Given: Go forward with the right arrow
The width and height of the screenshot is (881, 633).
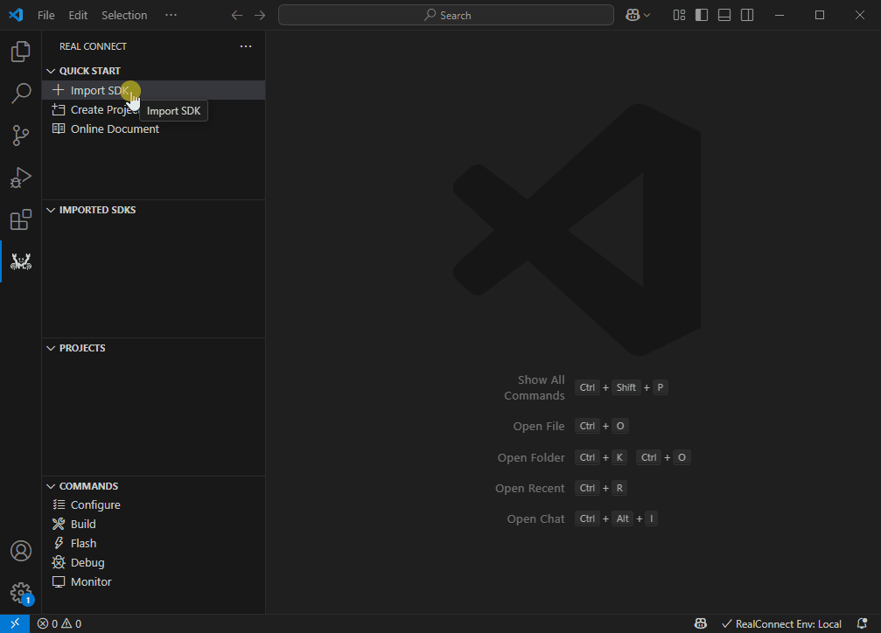Looking at the screenshot, I should point(260,15).
